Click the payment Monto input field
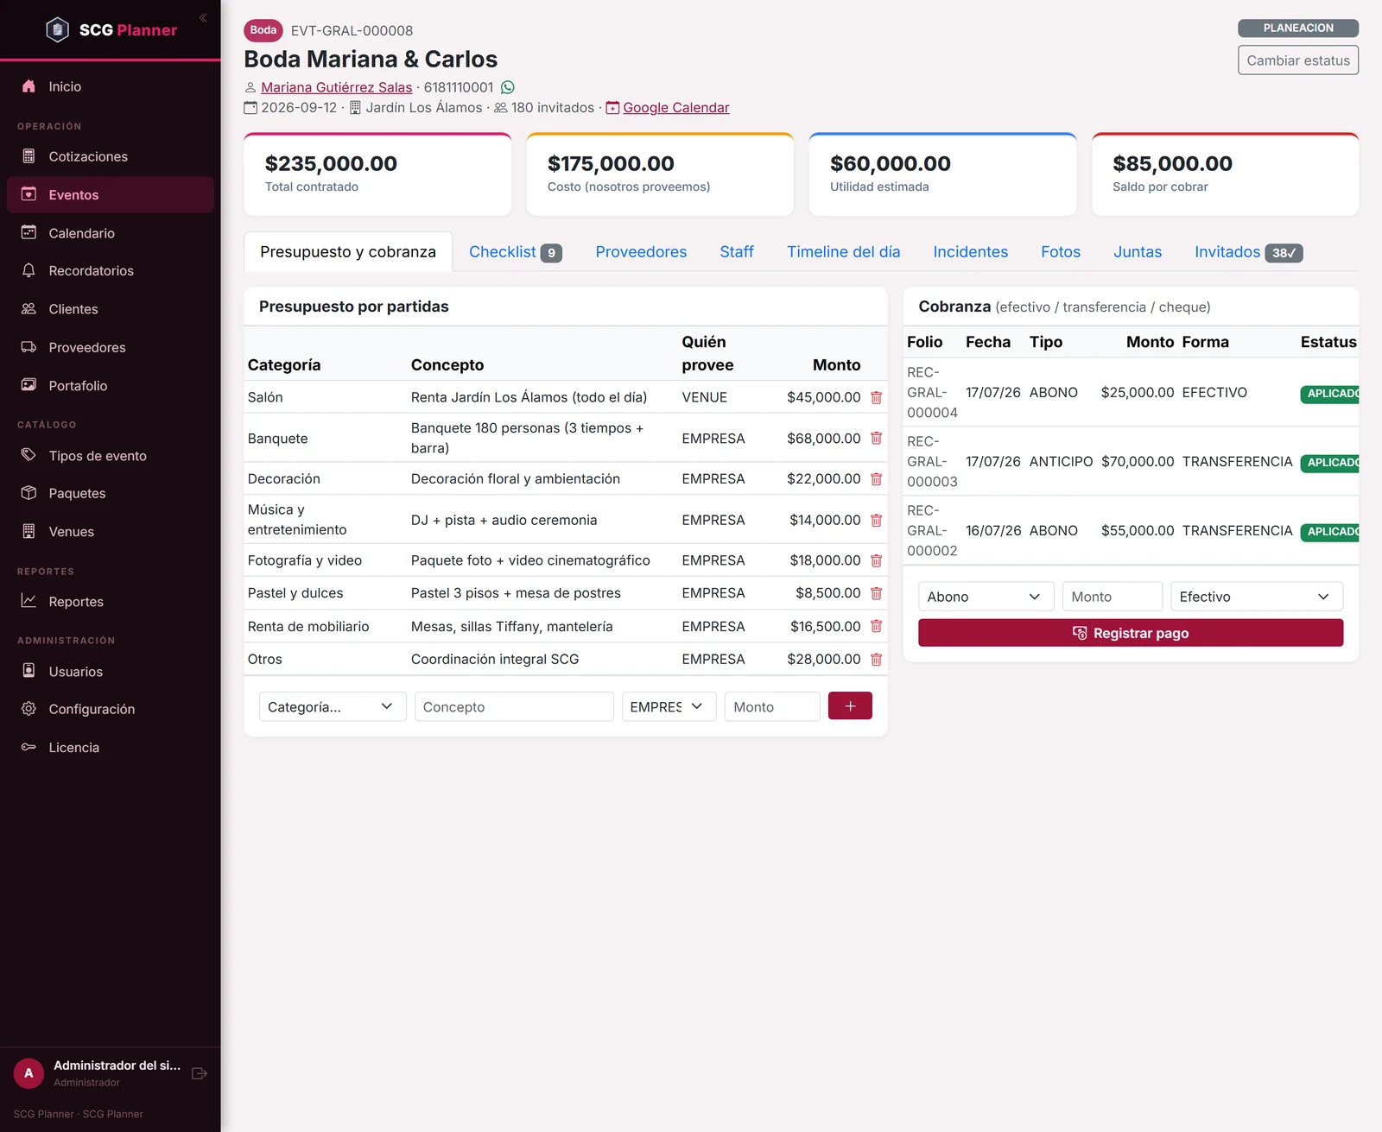 click(1113, 597)
